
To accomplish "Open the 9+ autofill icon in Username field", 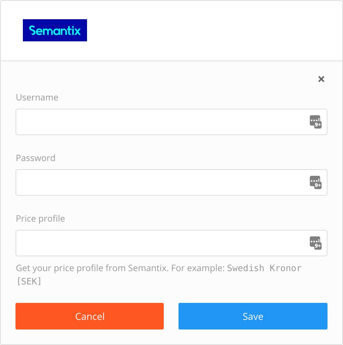I will [x=315, y=122].
